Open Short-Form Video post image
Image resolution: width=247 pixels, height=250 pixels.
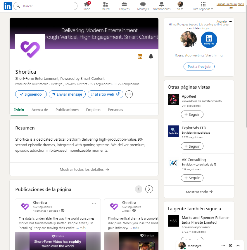[x=58, y=241]
